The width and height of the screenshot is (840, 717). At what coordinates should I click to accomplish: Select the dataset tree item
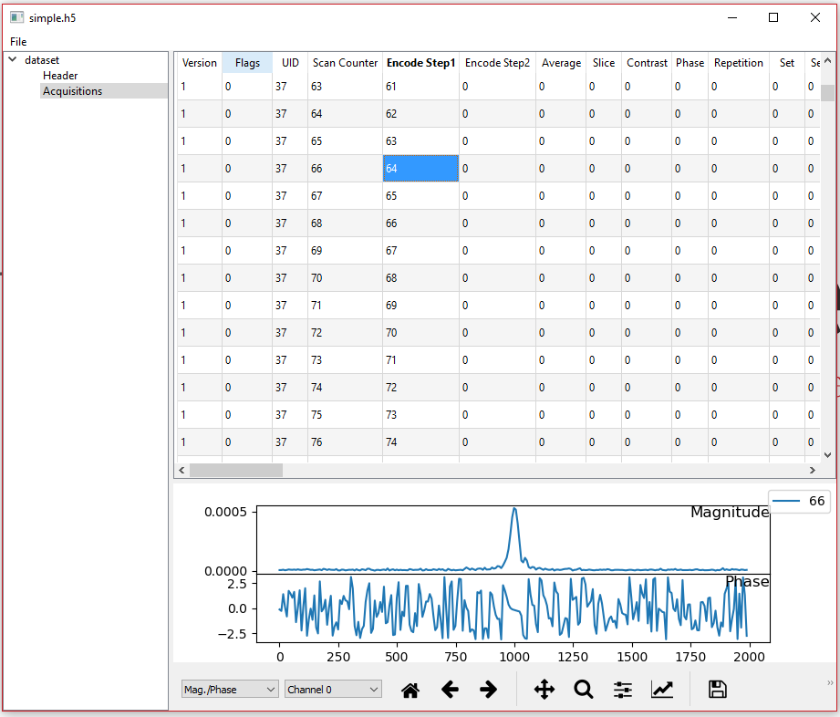pos(42,60)
